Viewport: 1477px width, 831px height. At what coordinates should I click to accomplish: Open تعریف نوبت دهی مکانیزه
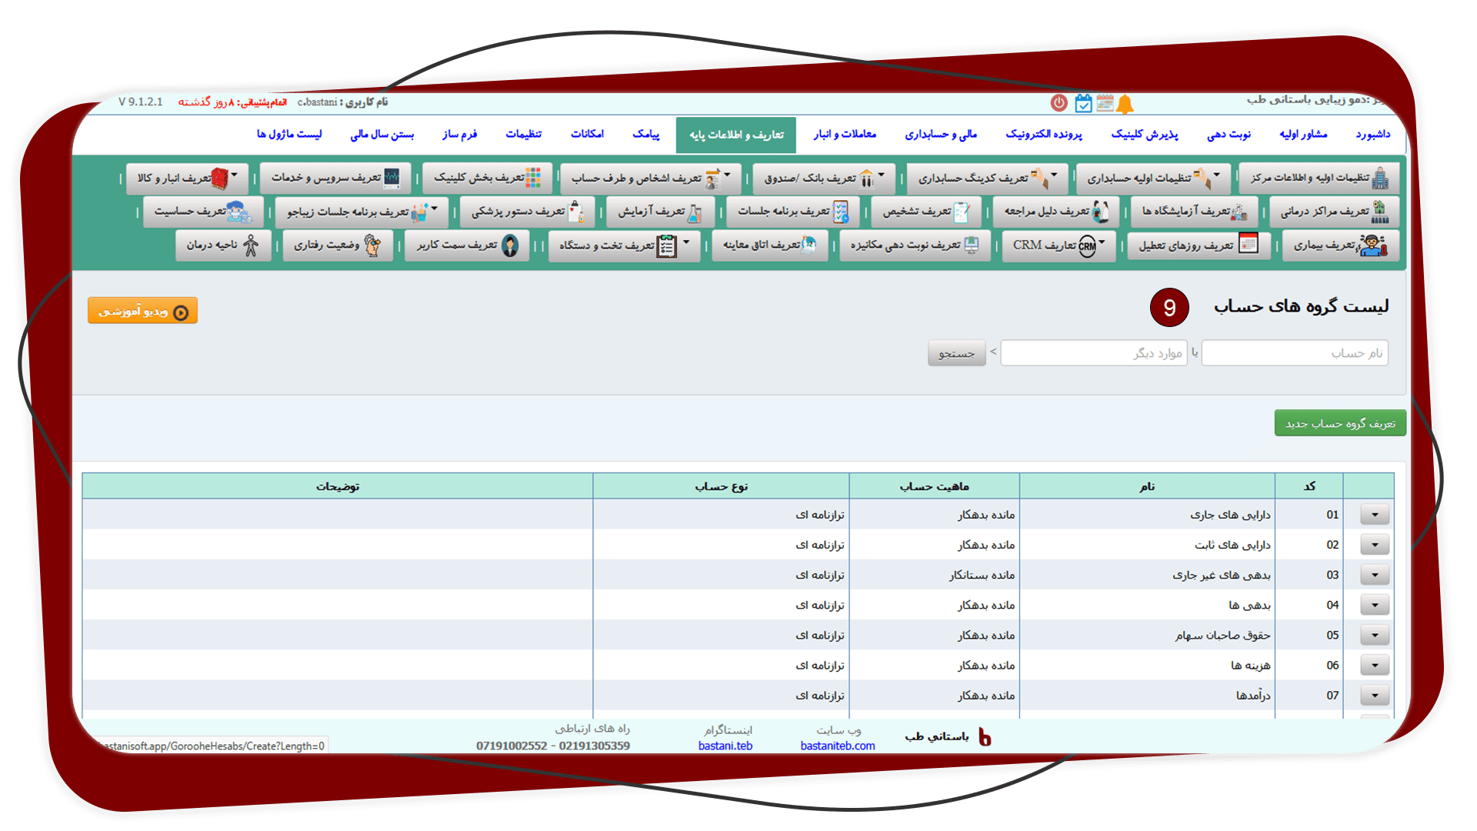coord(915,246)
